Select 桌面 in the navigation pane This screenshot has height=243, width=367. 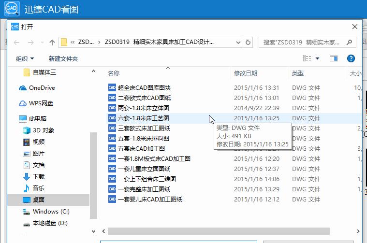(x=48, y=200)
